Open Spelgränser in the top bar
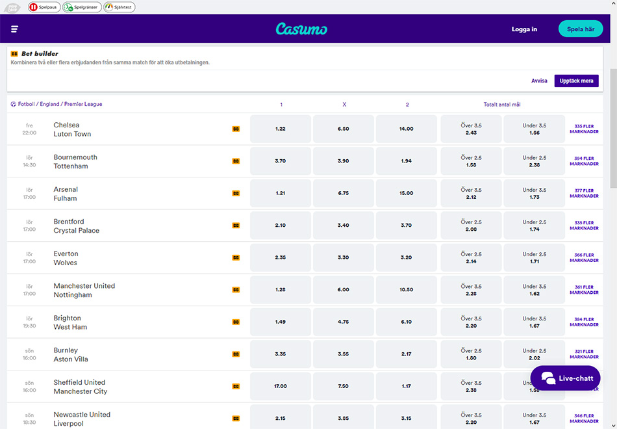 pyautogui.click(x=82, y=7)
